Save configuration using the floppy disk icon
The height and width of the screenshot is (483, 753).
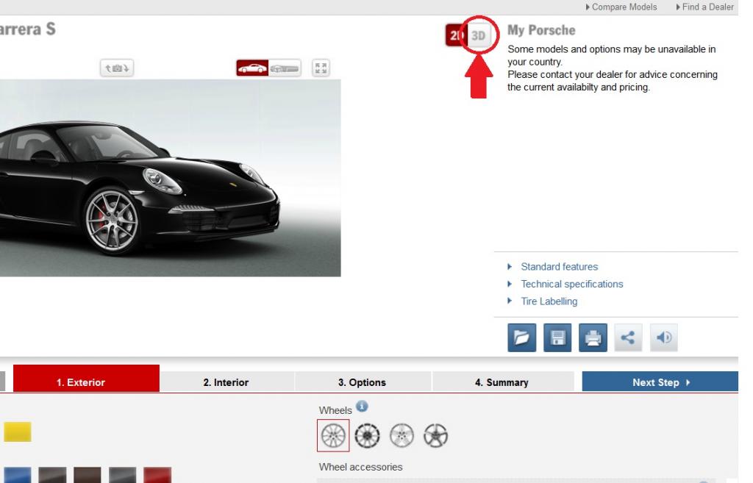556,337
